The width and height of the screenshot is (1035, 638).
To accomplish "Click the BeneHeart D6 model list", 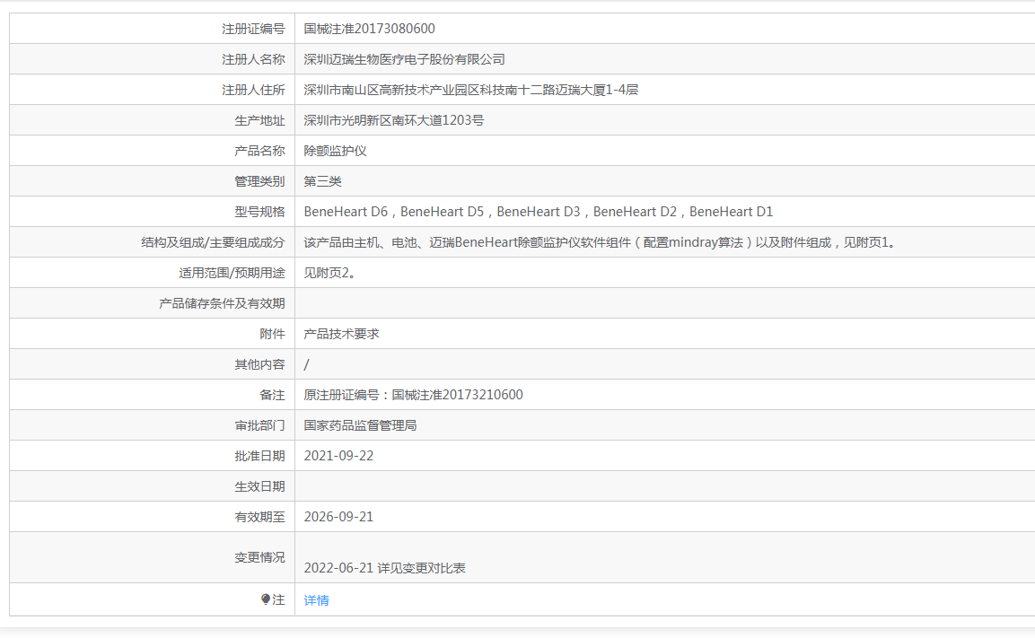I will pos(538,212).
